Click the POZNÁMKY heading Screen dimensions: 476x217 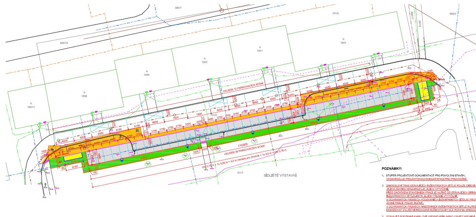[x=392, y=168]
